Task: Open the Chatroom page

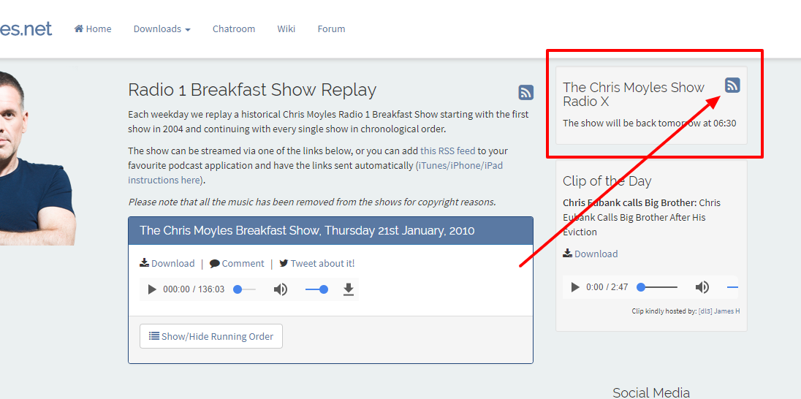Action: click(x=234, y=29)
